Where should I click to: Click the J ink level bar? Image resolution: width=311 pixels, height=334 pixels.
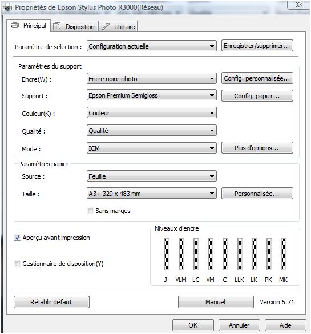[x=167, y=253]
